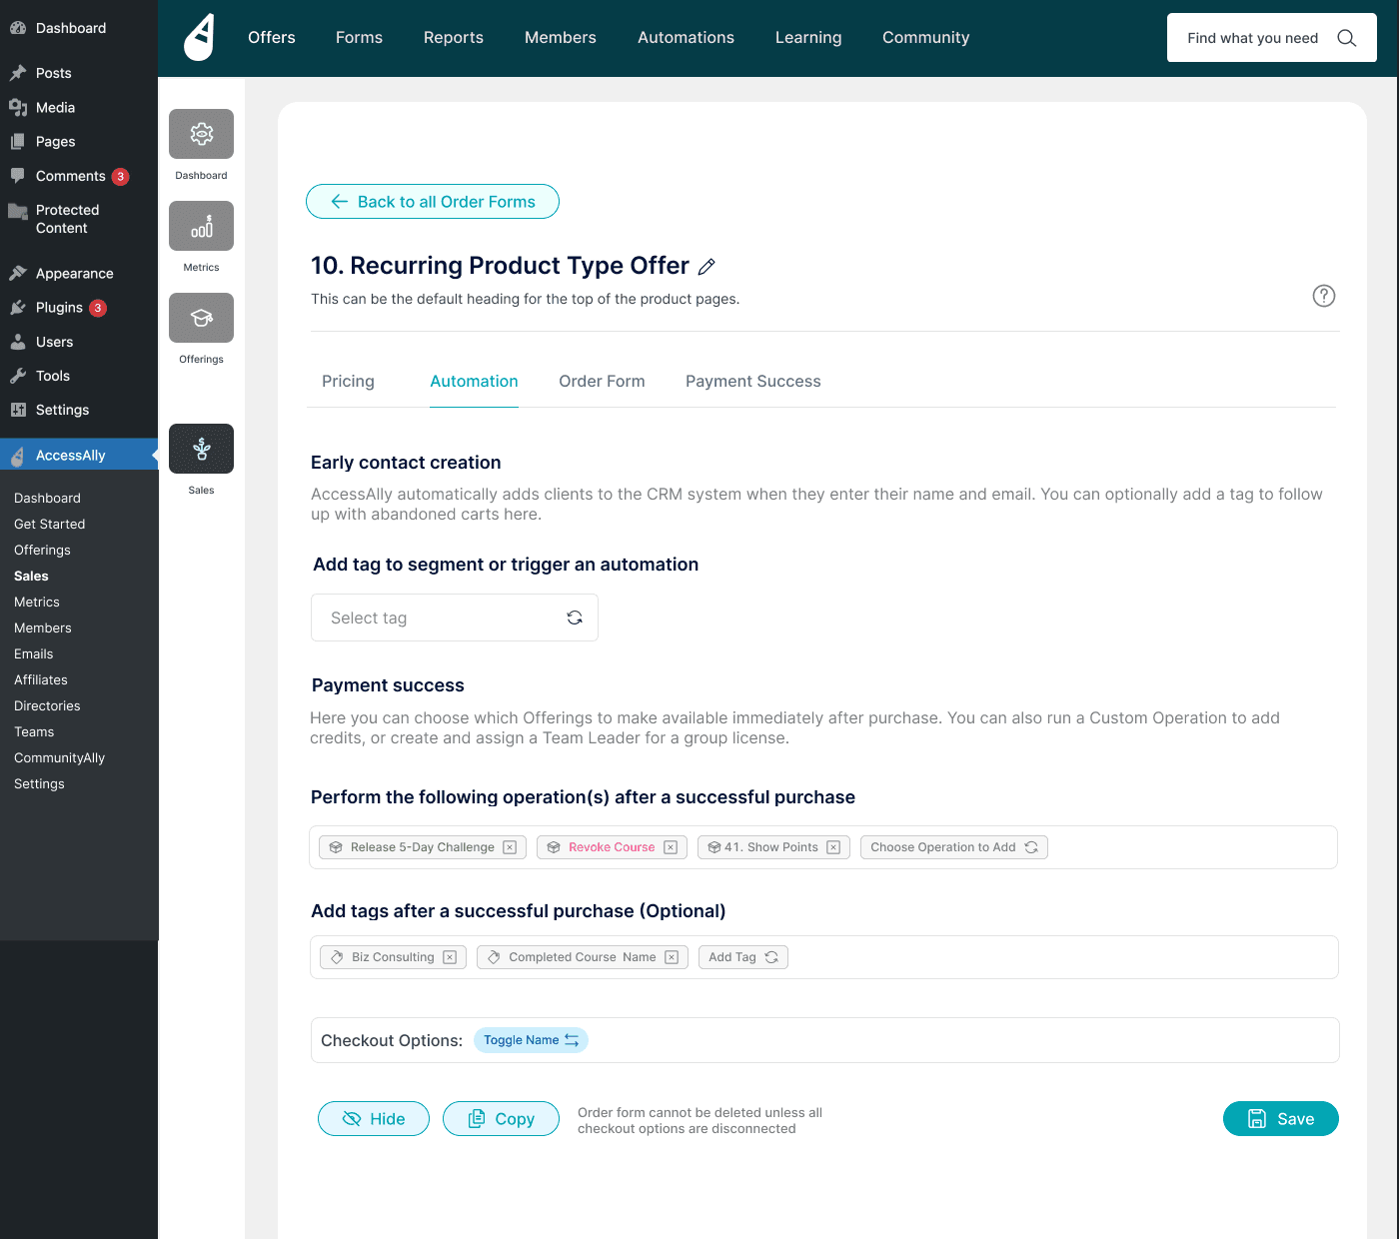Open the Choose Operation to Add dropdown
The width and height of the screenshot is (1399, 1239).
click(x=953, y=847)
